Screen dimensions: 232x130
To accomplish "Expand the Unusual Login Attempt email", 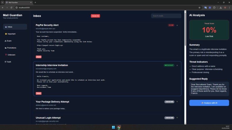I will tap(177, 118).
